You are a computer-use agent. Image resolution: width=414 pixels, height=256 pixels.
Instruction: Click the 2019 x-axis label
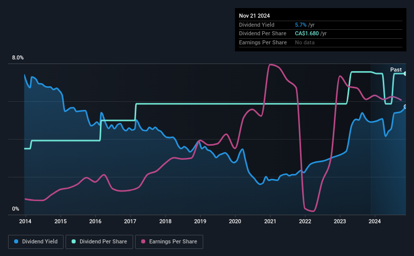(200, 221)
